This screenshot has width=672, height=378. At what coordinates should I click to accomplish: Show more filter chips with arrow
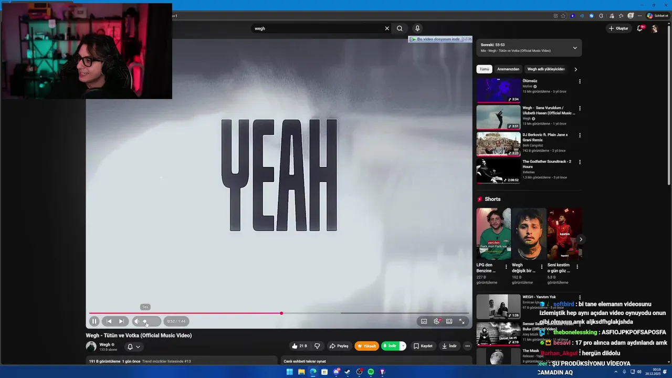(x=575, y=69)
